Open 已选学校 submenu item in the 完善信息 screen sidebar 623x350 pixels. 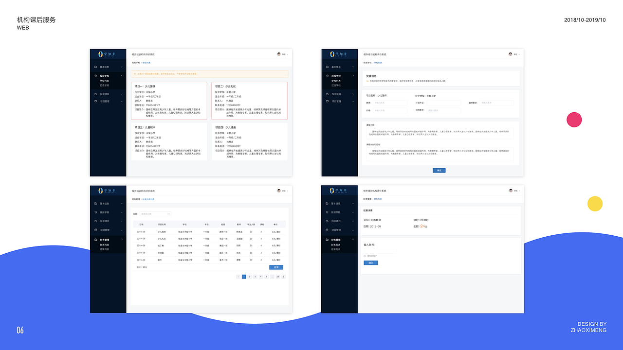(x=336, y=85)
